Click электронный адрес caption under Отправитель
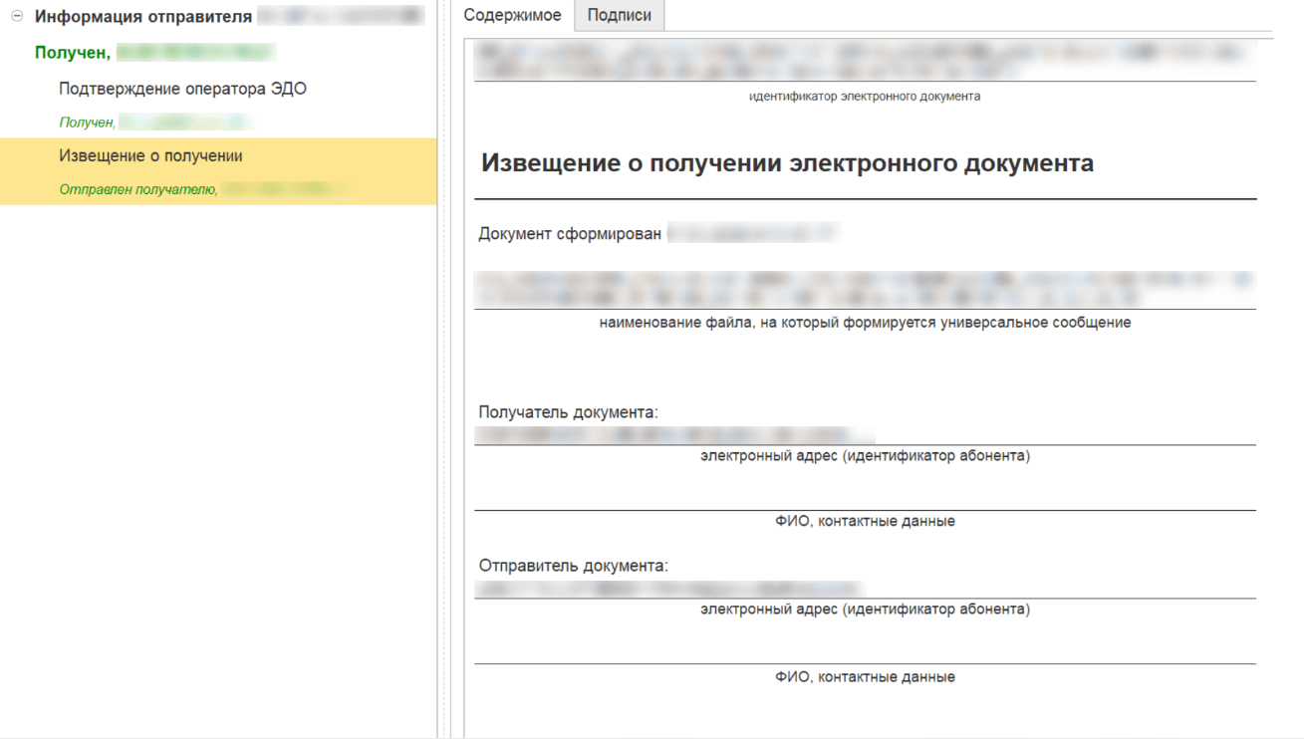 tap(865, 610)
